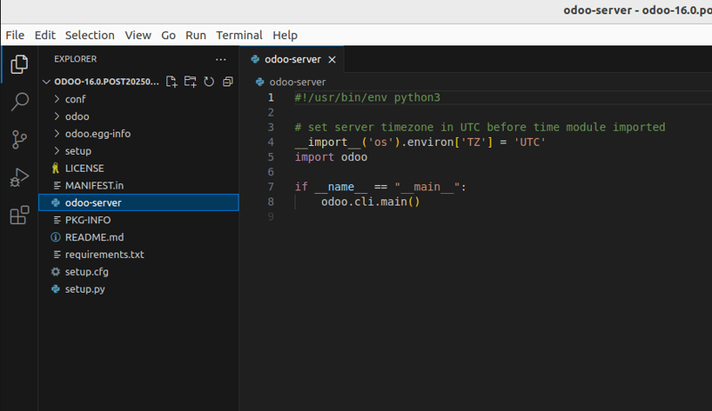This screenshot has height=411, width=712.
Task: Open the Selection menu
Action: coord(90,35)
